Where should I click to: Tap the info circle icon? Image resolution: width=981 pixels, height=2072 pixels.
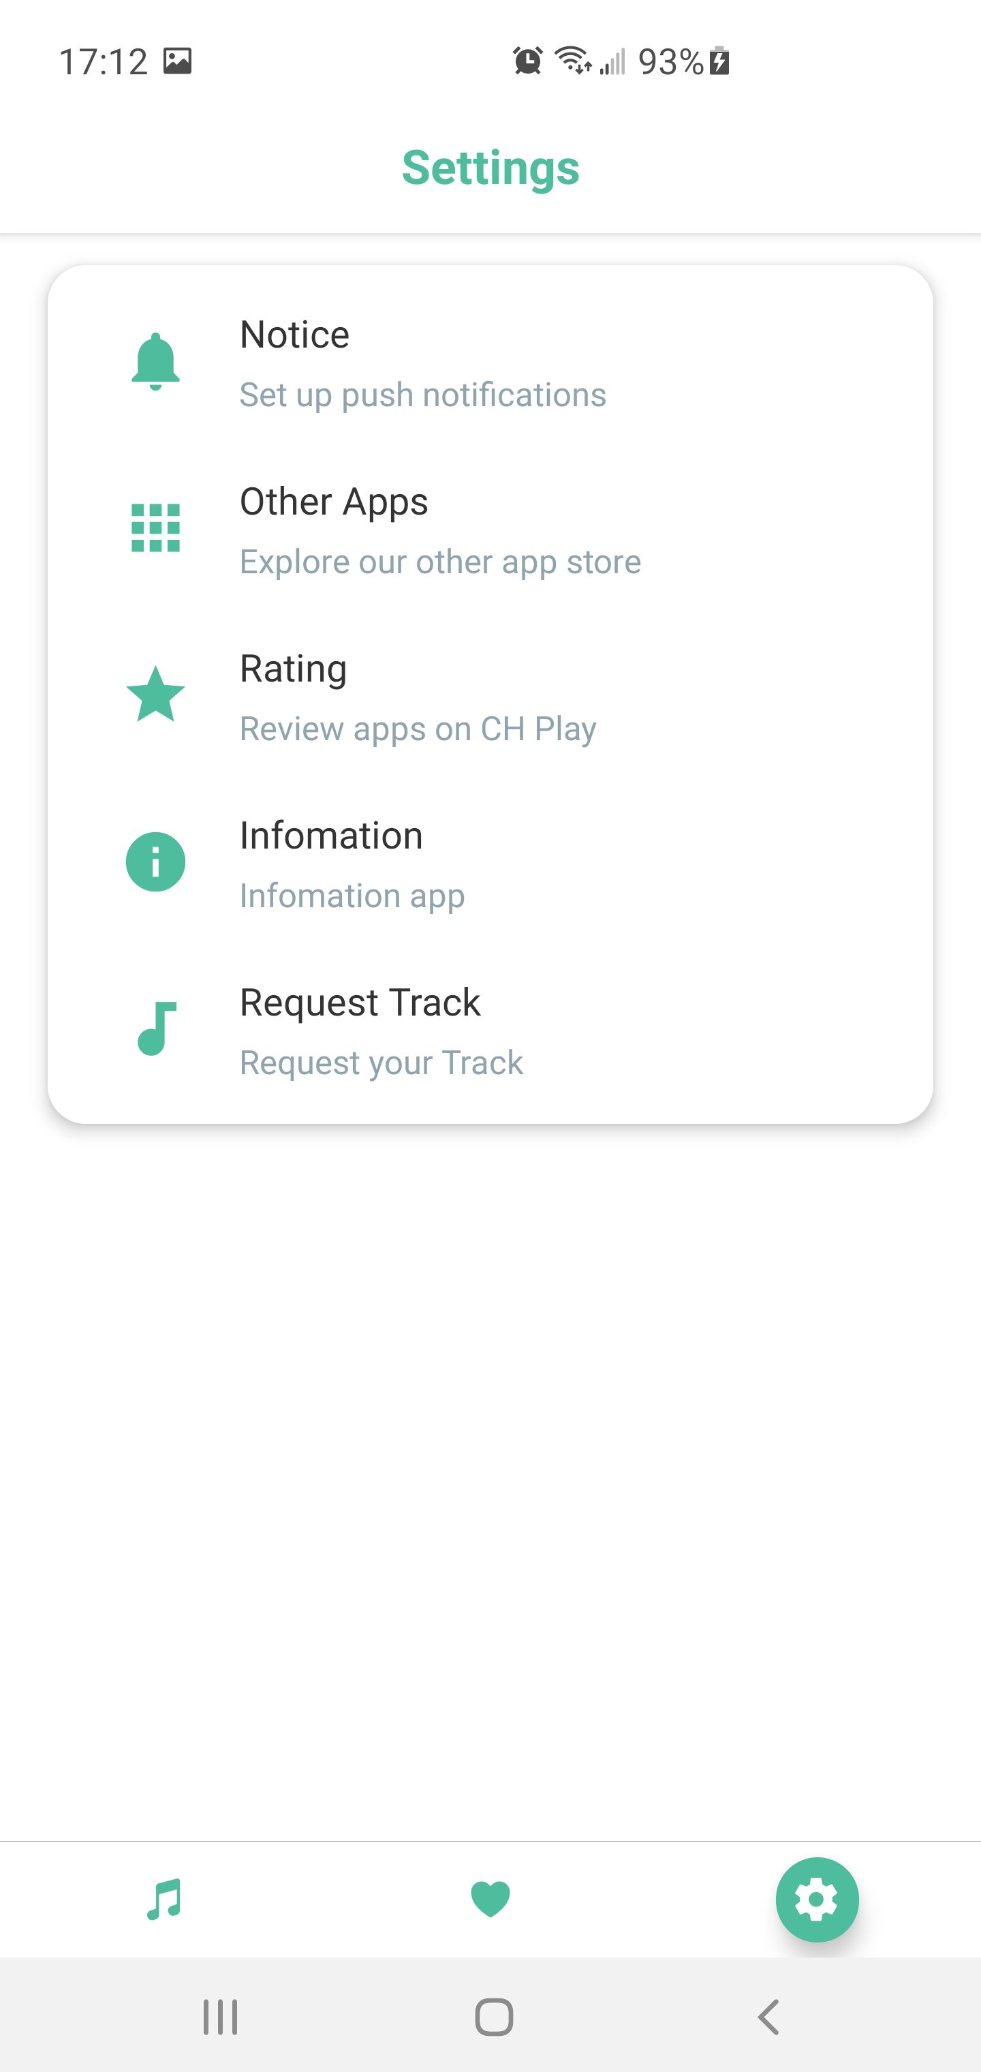coord(155,862)
